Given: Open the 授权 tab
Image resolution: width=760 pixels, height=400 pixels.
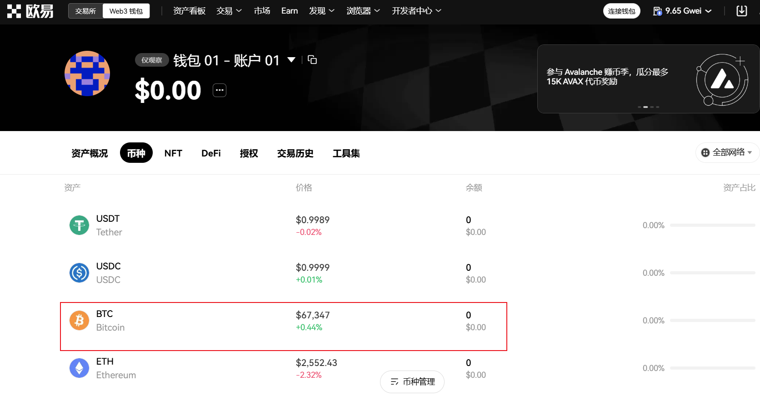Looking at the screenshot, I should (249, 153).
